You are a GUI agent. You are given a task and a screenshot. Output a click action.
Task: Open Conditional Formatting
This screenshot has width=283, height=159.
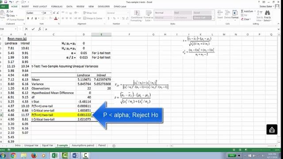(x=137, y=16)
